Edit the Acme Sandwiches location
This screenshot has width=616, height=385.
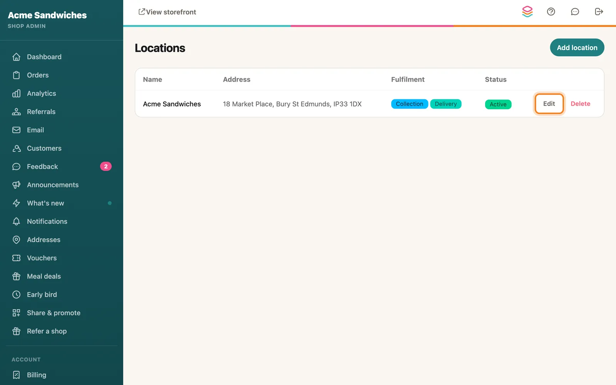pos(549,104)
